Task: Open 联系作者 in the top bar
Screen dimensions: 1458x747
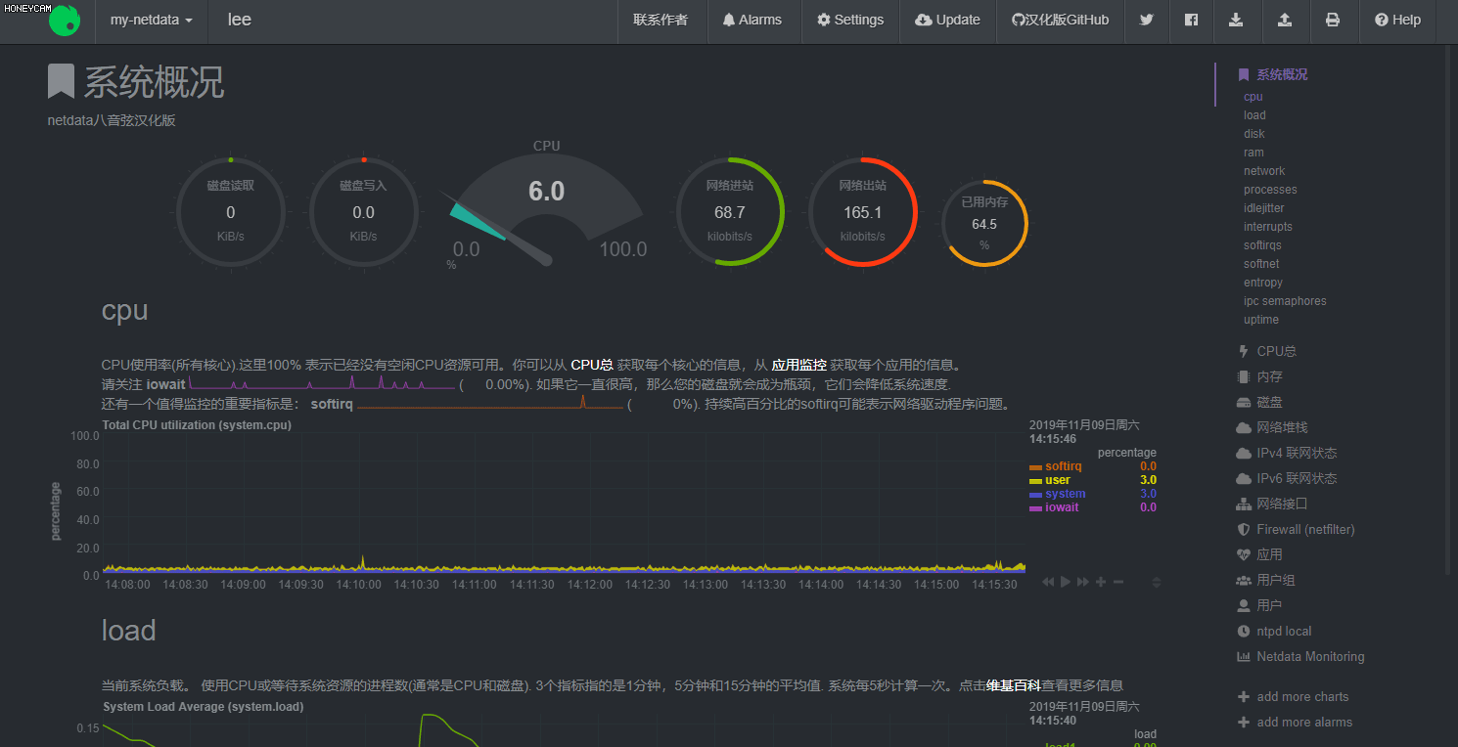Action: coord(661,20)
